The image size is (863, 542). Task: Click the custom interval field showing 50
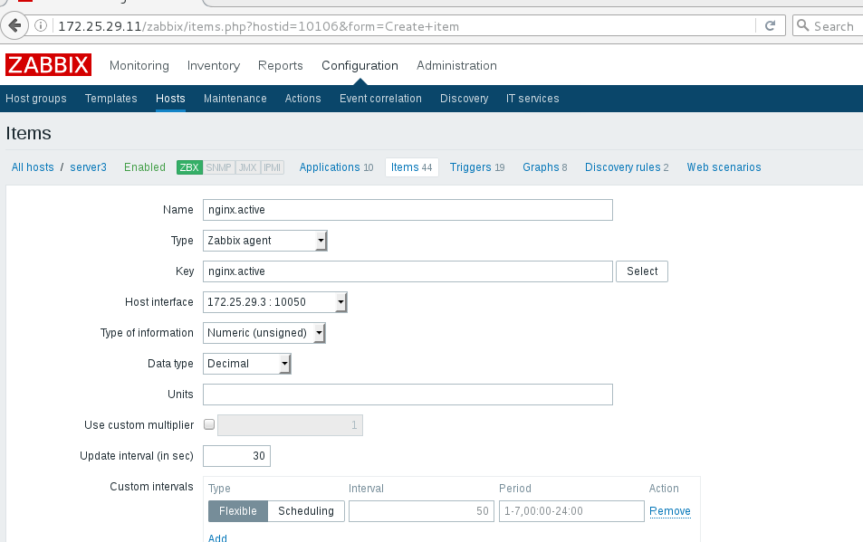422,511
